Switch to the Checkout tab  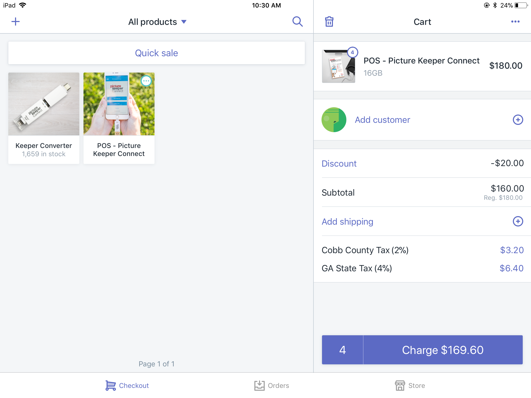click(x=127, y=385)
